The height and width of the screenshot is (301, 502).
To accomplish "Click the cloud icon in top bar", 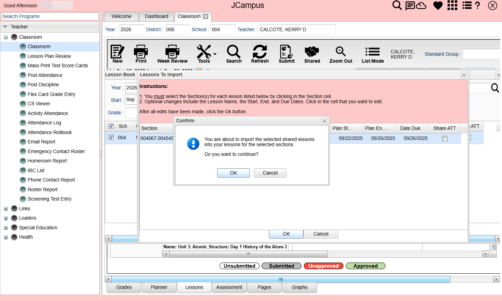I will tap(421, 6).
